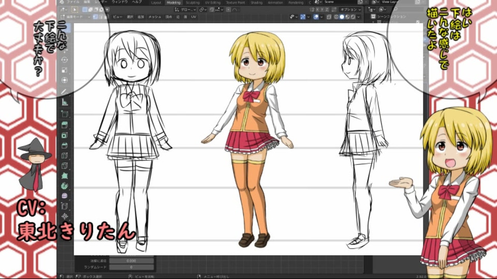The width and height of the screenshot is (497, 279).
Task: Select the Rotate tool in toolbar
Action: [x=65, y=59]
